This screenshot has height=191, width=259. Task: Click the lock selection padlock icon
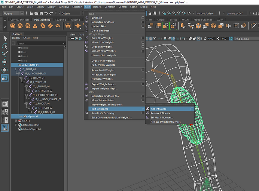tap(150, 13)
